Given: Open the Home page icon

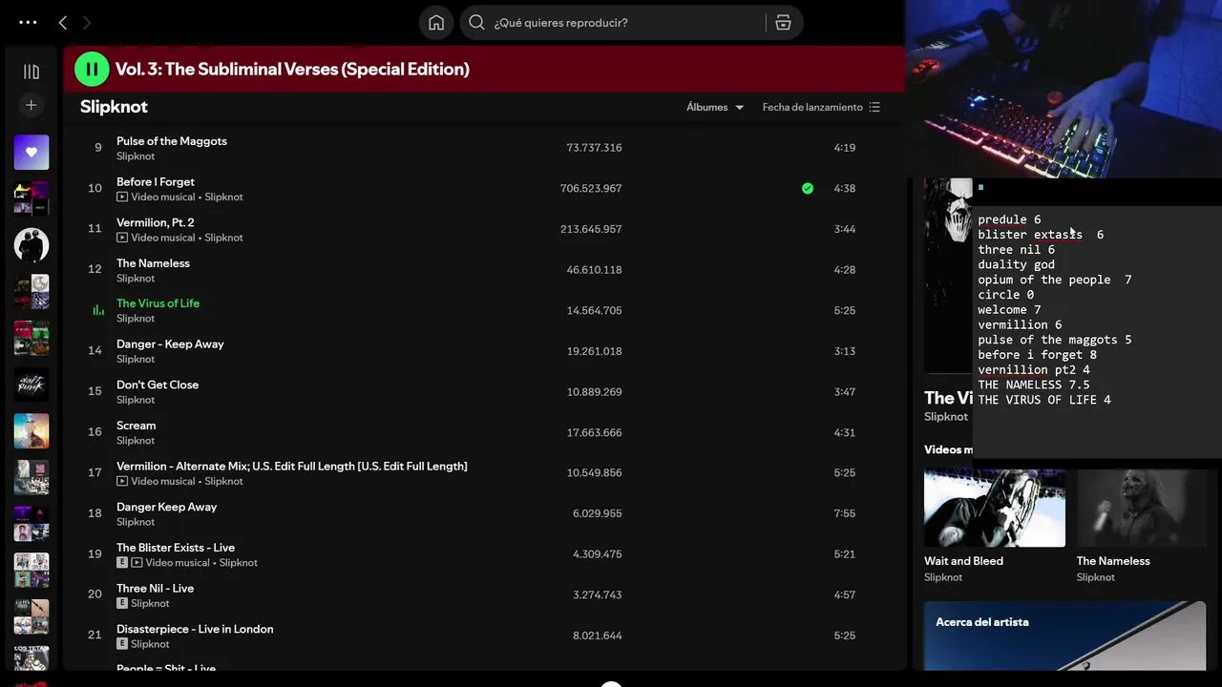Looking at the screenshot, I should point(436,22).
